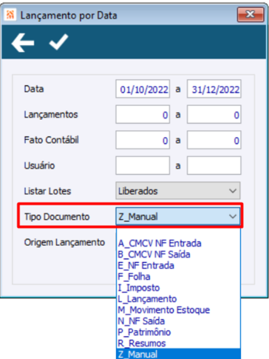
Task: Pick I_Imposto in the dropdown list
Action: tap(178, 288)
